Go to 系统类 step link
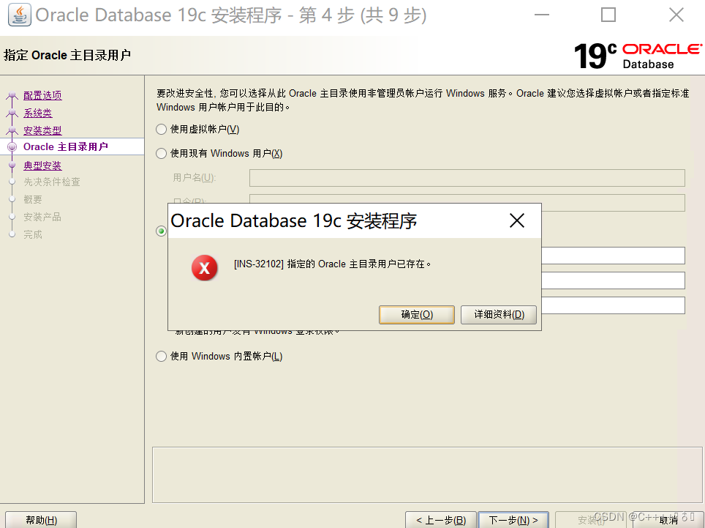The image size is (705, 528). click(x=38, y=113)
